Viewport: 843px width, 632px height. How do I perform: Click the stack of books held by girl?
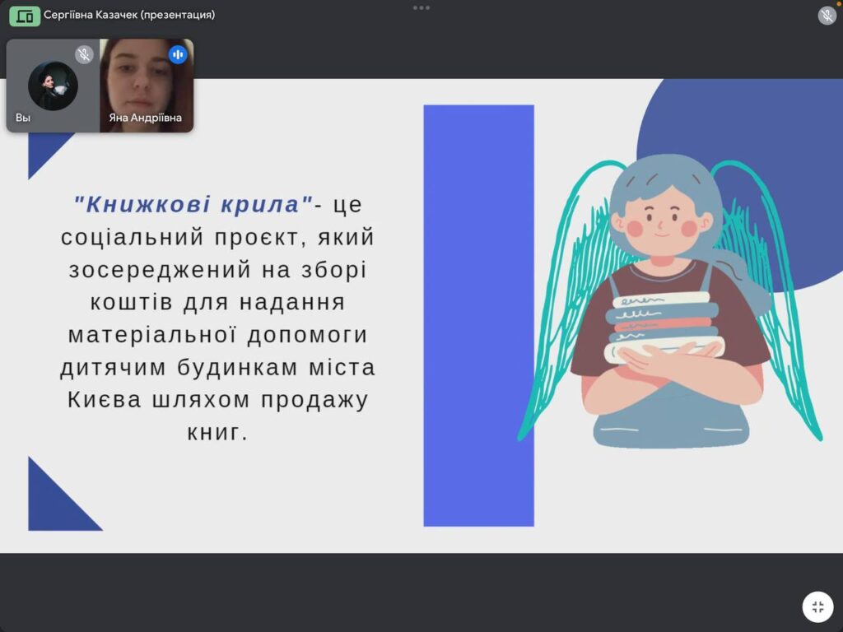(x=662, y=326)
